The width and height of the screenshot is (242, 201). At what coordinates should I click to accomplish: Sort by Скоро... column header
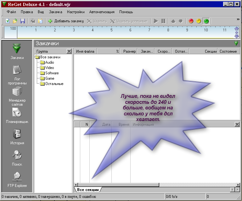coord(163,51)
